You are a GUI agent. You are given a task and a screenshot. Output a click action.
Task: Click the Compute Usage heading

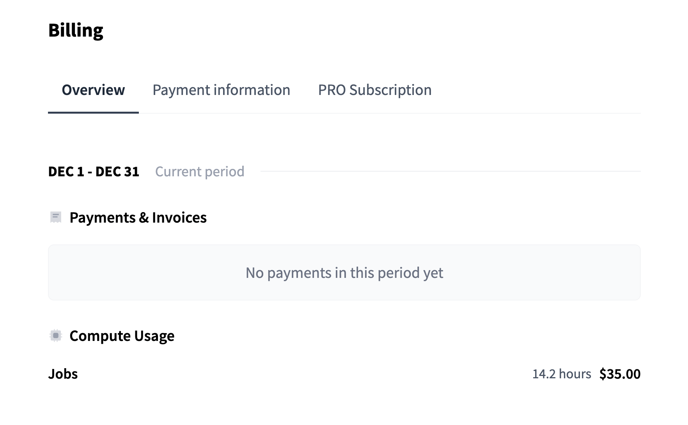122,336
